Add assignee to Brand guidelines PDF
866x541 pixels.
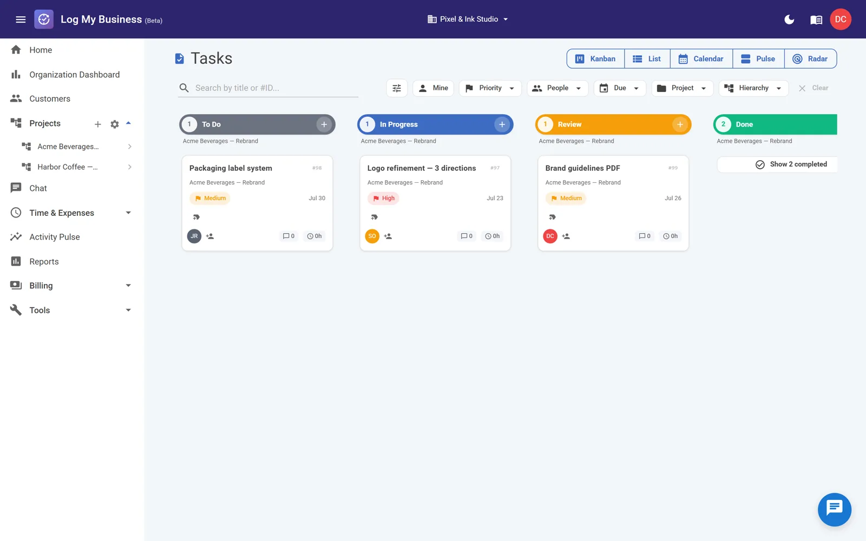(x=566, y=236)
